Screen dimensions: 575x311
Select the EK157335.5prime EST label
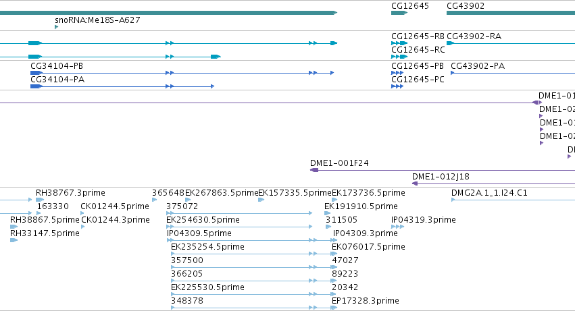295,193
